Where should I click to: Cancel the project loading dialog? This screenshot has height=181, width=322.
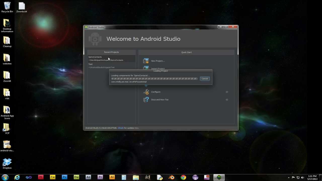coord(205,79)
